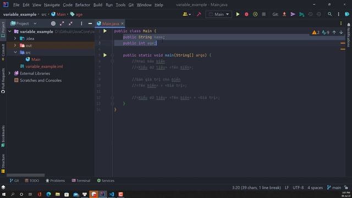Open the Services tool window
The width and height of the screenshot is (352, 198).
pyautogui.click(x=106, y=180)
